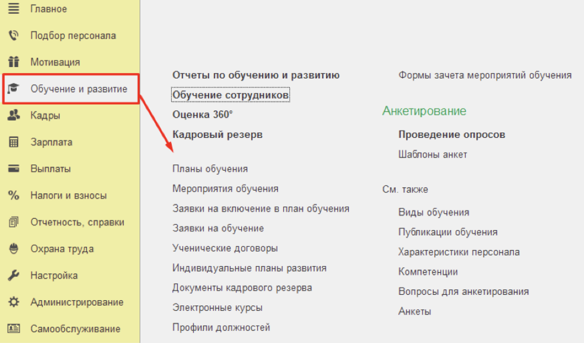Viewport: 584px width, 343px height.
Task: Open Индивидуальные планы развития
Action: [249, 268]
